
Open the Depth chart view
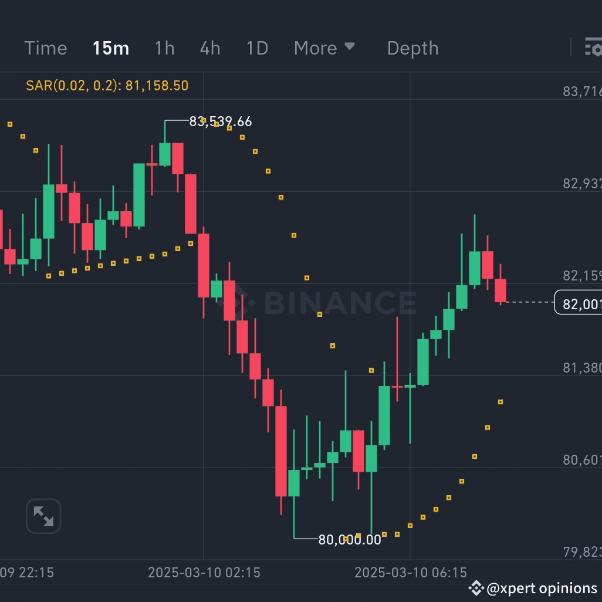[x=412, y=48]
